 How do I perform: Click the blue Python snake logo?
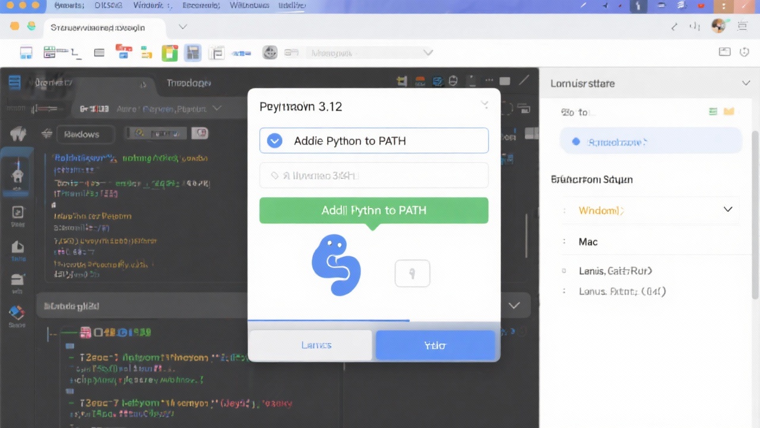click(336, 265)
